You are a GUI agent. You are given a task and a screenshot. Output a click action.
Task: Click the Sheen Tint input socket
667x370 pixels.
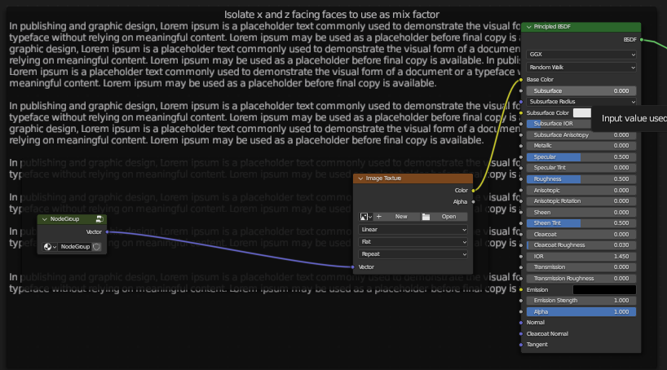[521, 222]
